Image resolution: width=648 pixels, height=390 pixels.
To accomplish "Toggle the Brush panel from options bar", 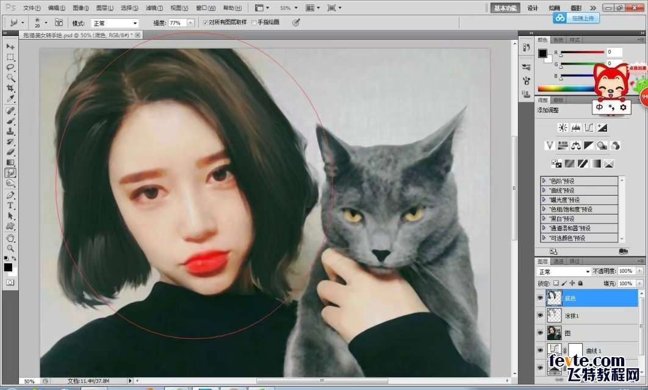I will tap(59, 23).
